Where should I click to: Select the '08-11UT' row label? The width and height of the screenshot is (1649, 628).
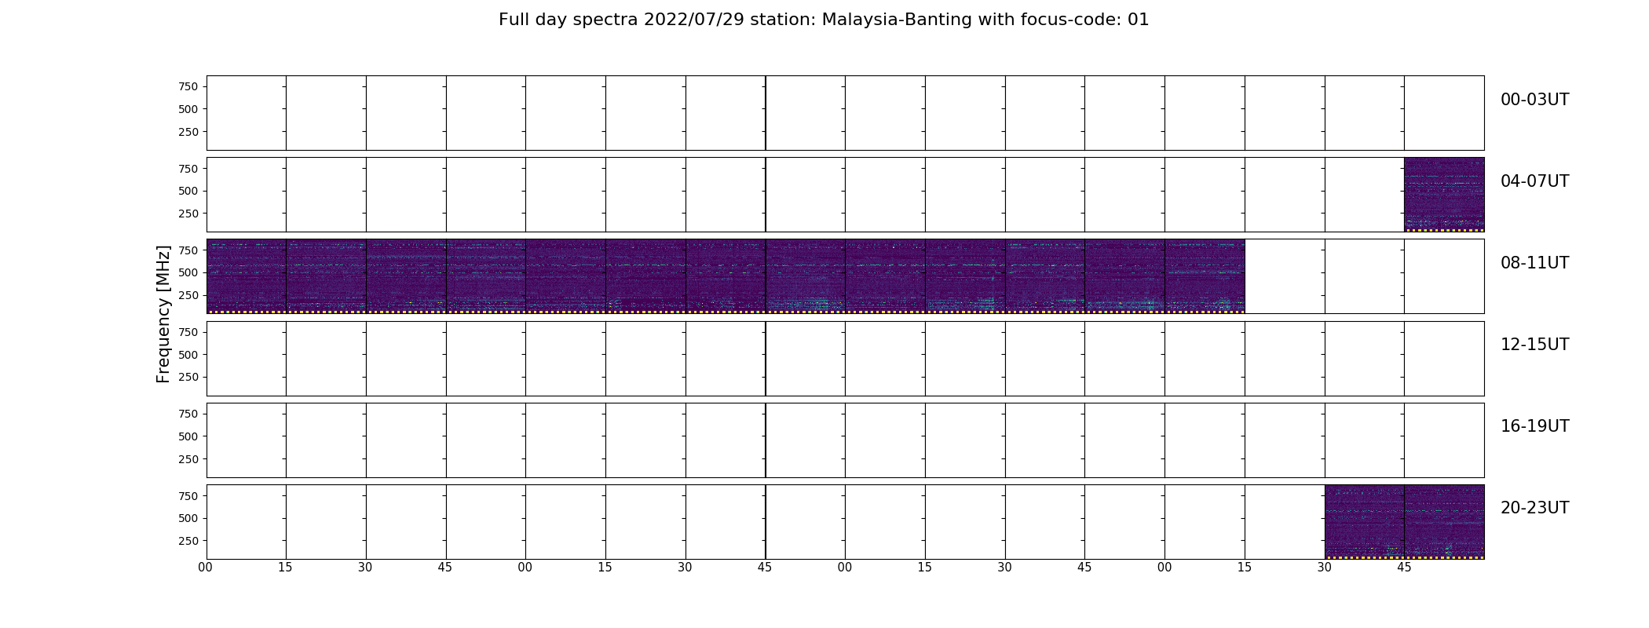(1534, 263)
